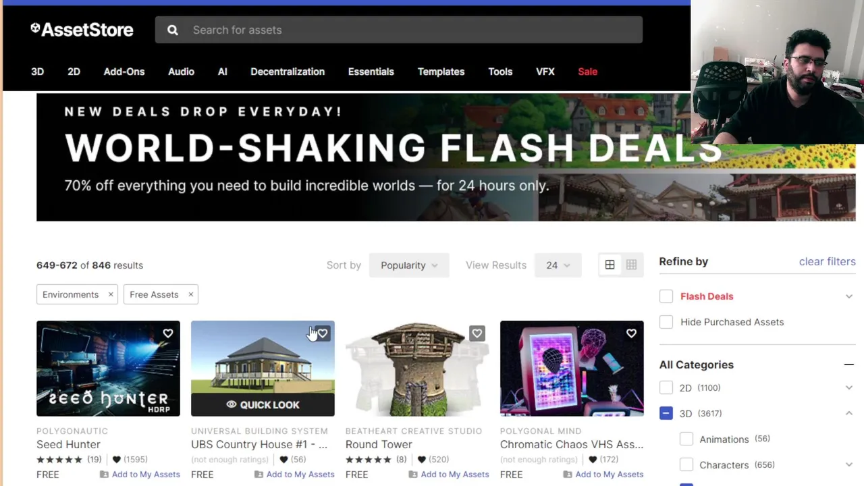
Task: Open the Audio menu
Action: coord(181,72)
